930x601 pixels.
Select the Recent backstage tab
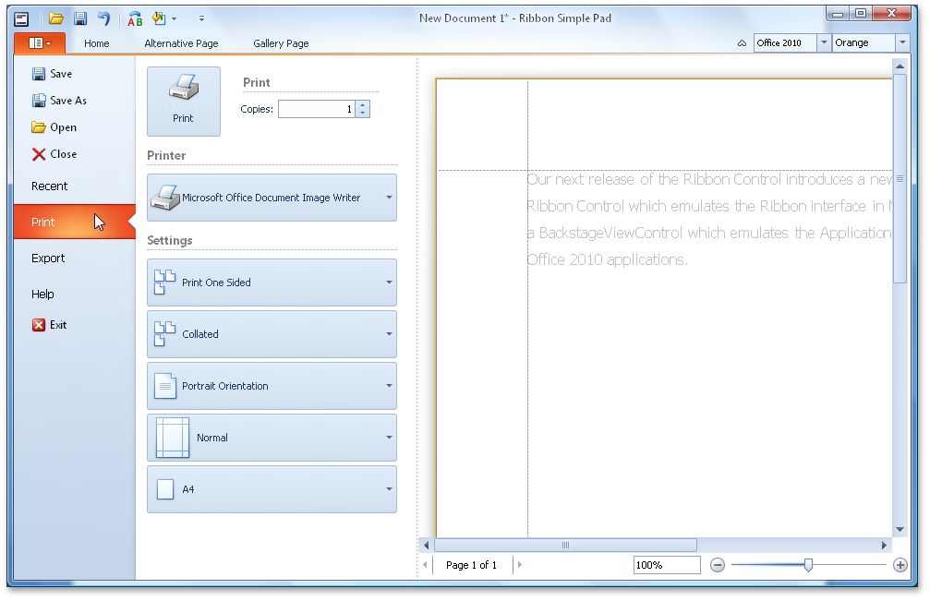click(75, 186)
